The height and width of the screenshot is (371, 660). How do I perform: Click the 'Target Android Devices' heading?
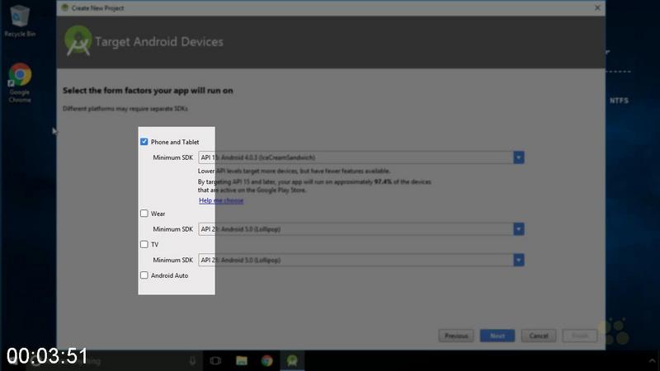[x=158, y=42]
